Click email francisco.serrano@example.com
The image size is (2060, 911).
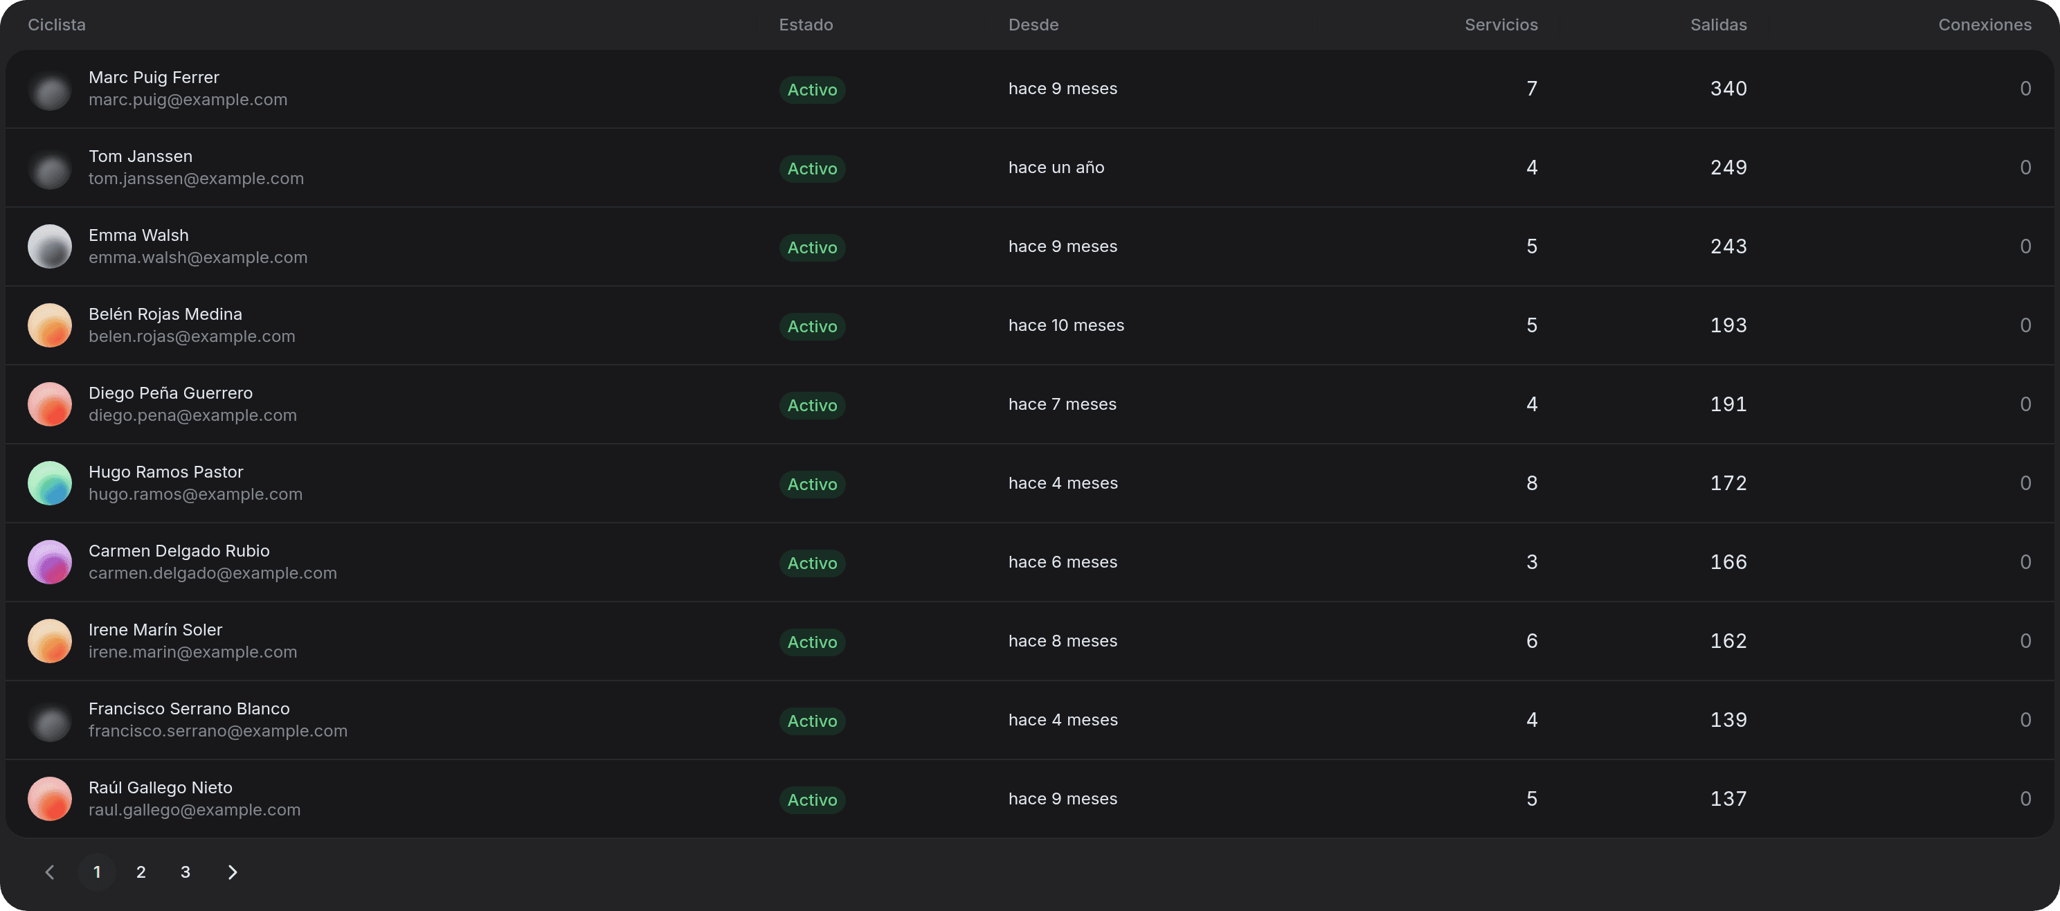tap(217, 731)
